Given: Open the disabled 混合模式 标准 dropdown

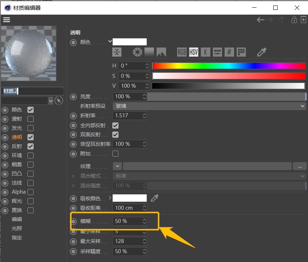Looking at the screenshot, I should [209, 176].
